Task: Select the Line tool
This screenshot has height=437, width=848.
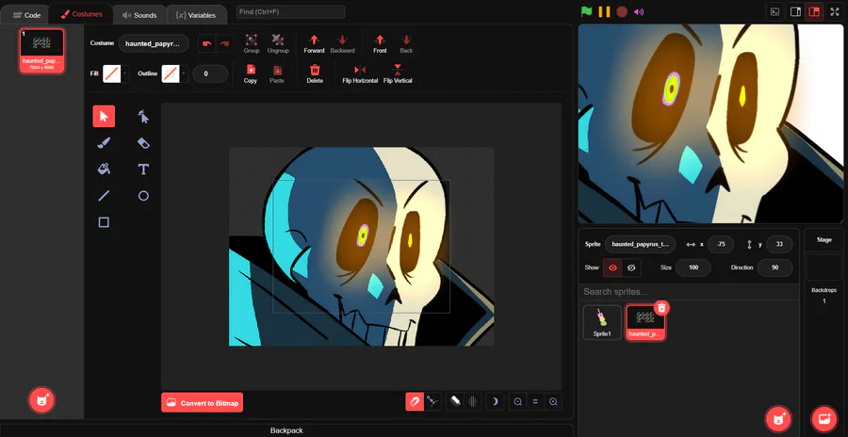Action: pos(104,196)
